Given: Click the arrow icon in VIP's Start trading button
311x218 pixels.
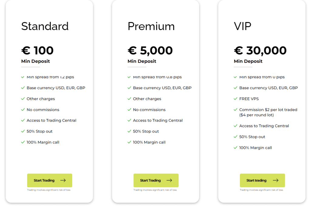Looking at the screenshot, I should tap(276, 180).
